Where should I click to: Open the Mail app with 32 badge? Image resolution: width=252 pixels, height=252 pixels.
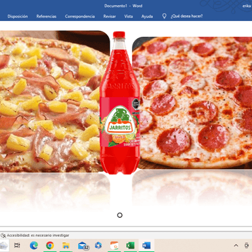pyautogui.click(x=83, y=245)
